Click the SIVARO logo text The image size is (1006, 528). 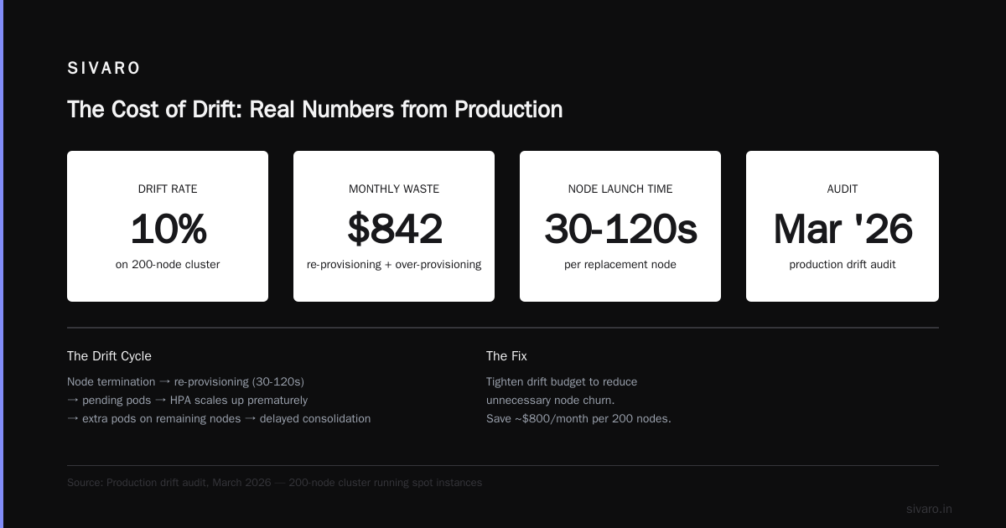click(104, 69)
